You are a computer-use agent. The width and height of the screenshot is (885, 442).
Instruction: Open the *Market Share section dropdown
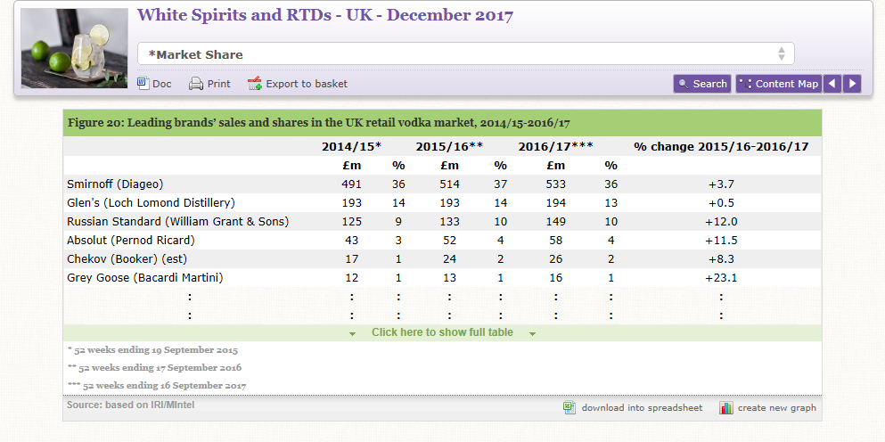[x=465, y=54]
